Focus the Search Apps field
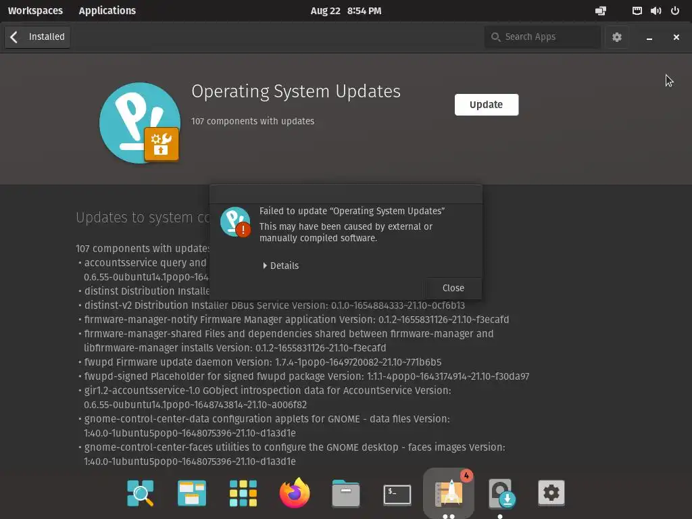 (543, 37)
